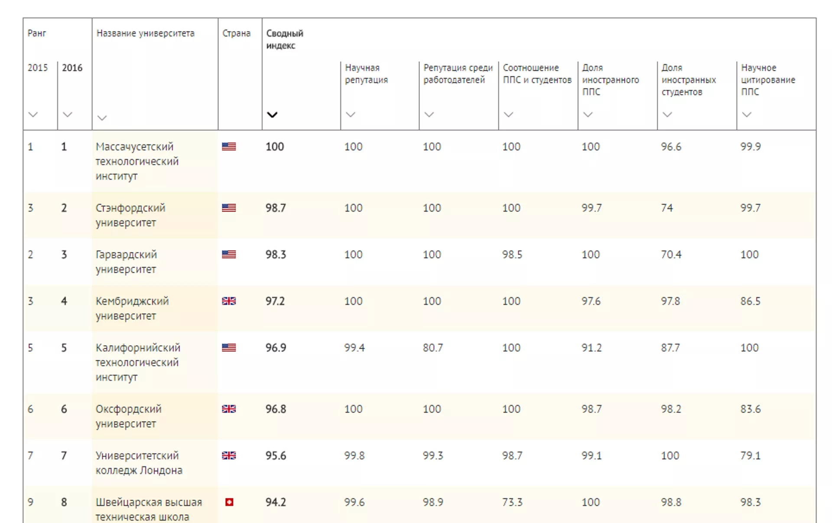Sort by 2016 rank chevron
This screenshot has height=523, width=832.
67,114
